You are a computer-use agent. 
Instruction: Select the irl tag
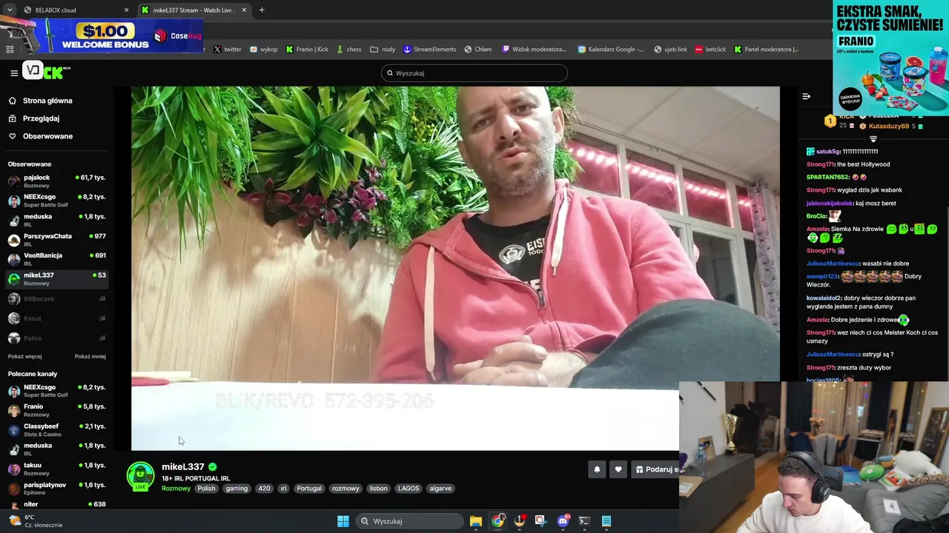(x=283, y=489)
